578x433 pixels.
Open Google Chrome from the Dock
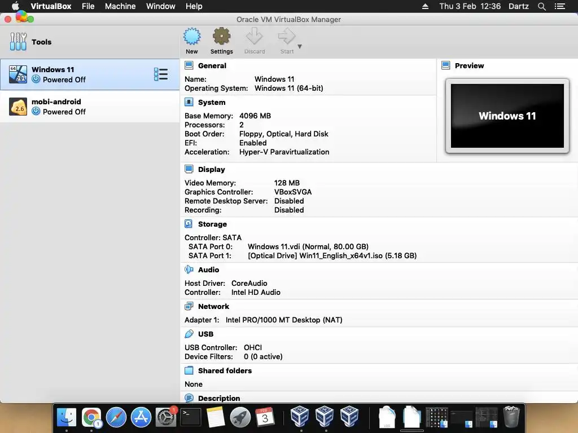pyautogui.click(x=91, y=417)
